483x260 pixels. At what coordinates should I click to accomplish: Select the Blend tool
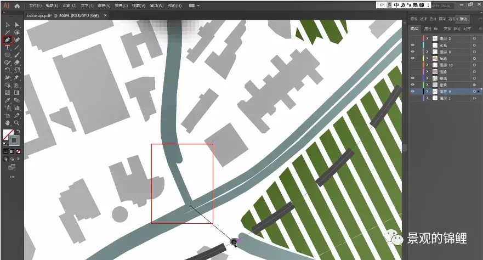(x=17, y=100)
